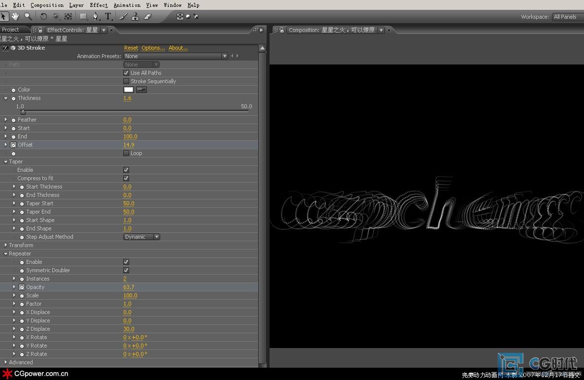Screen dimensions: 584x380
Task: Enable the Loop checkbox
Action: [126, 153]
